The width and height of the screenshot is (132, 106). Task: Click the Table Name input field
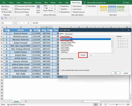pyautogui.click(x=7, y=9)
